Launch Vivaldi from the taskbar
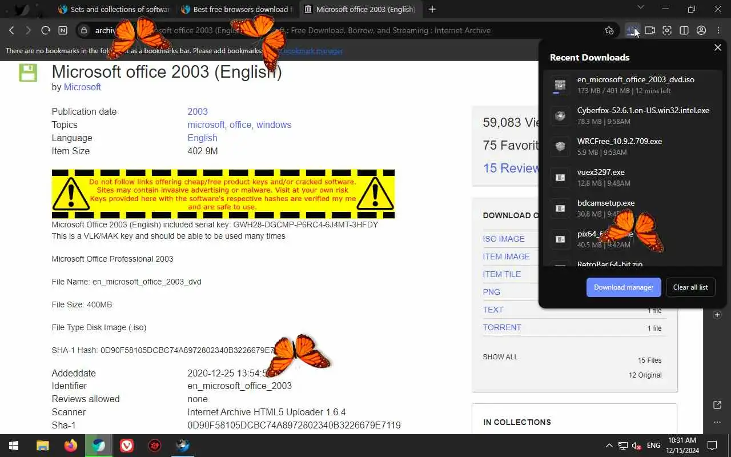731x457 pixels. click(127, 446)
